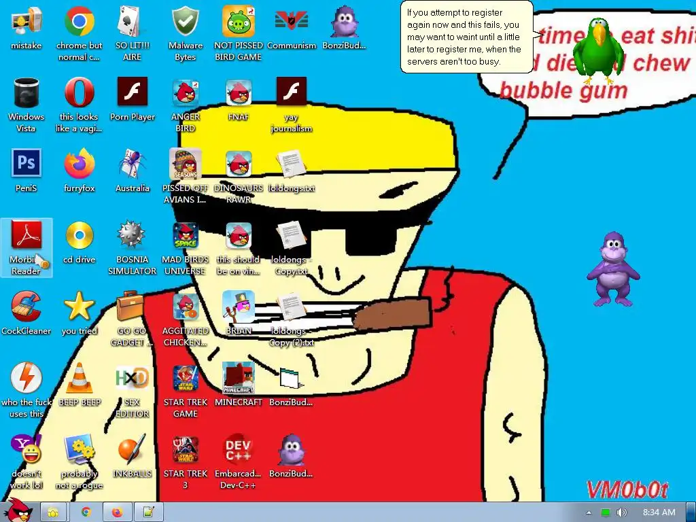Open the 'BRIAN' pink bird icon
The width and height of the screenshot is (696, 522).
click(x=239, y=313)
